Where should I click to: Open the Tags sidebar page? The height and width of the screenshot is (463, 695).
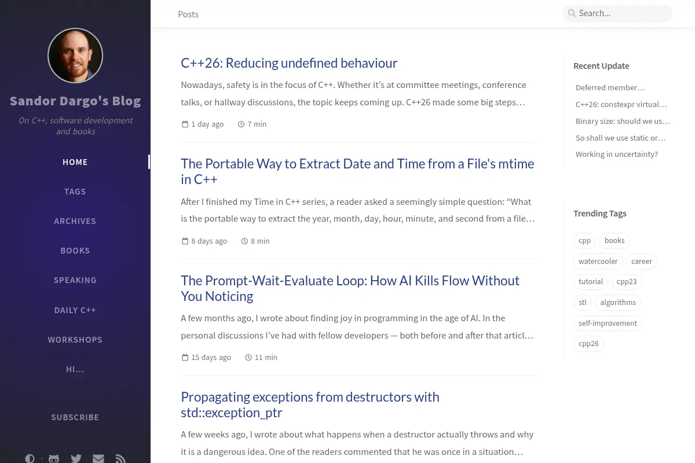pos(75,192)
